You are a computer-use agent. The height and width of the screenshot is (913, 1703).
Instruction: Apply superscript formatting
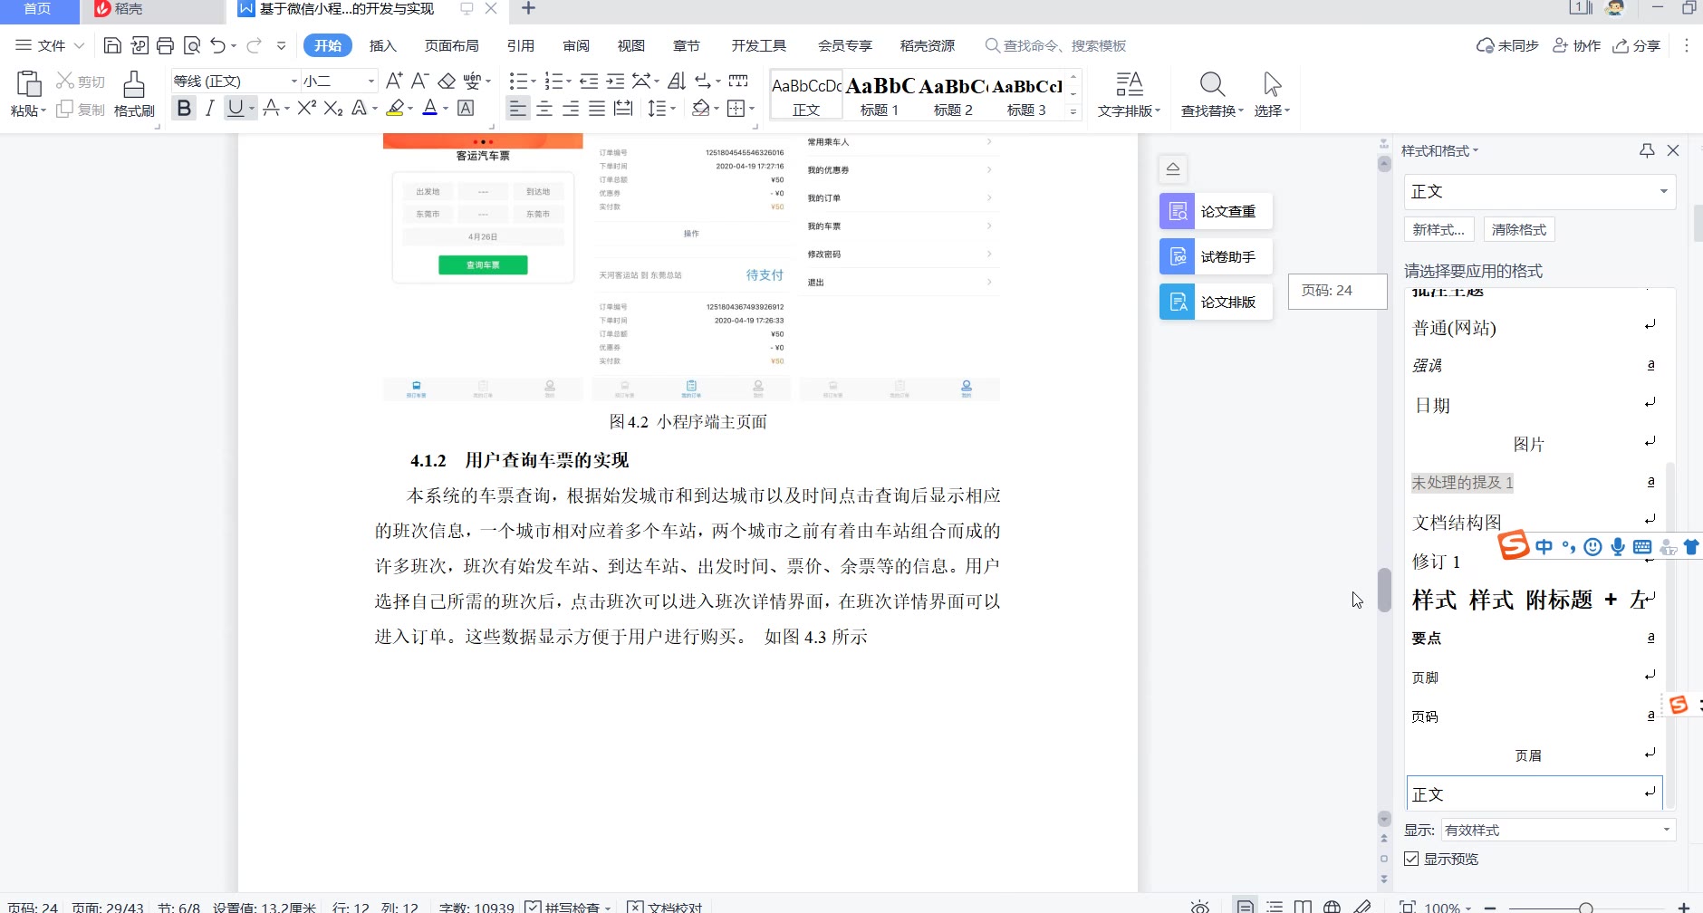(306, 109)
